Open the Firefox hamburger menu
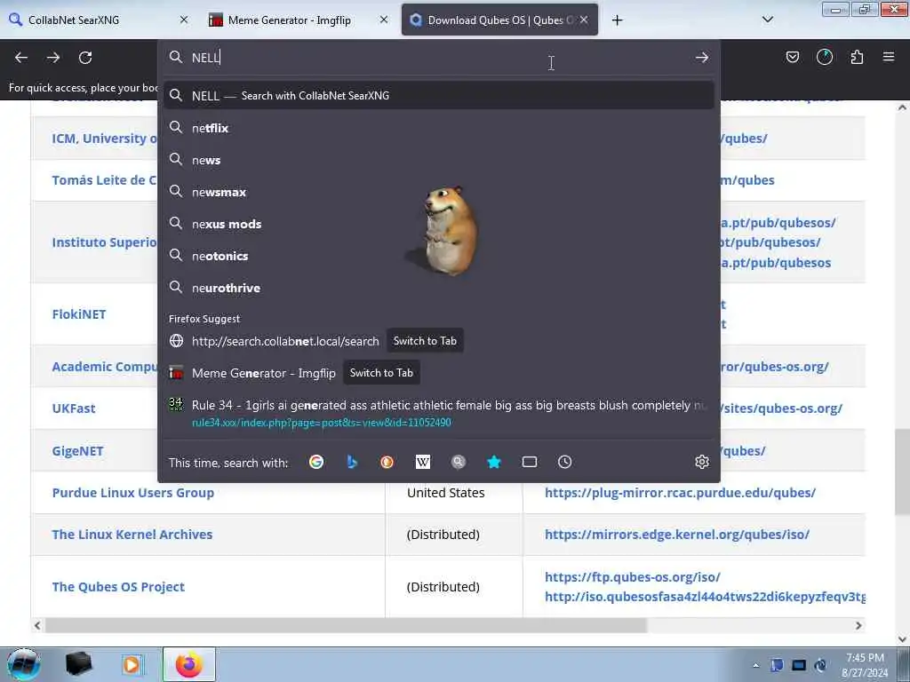 [x=889, y=57]
